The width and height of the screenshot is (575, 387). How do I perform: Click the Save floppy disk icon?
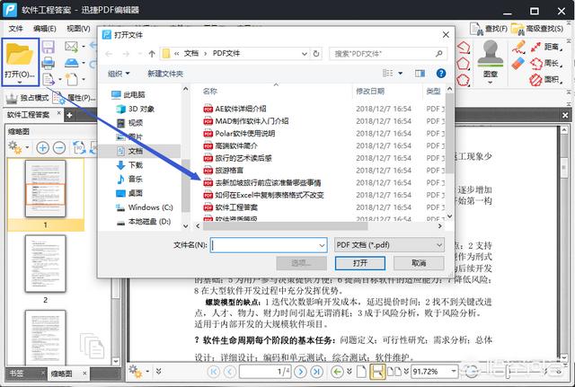[x=48, y=47]
